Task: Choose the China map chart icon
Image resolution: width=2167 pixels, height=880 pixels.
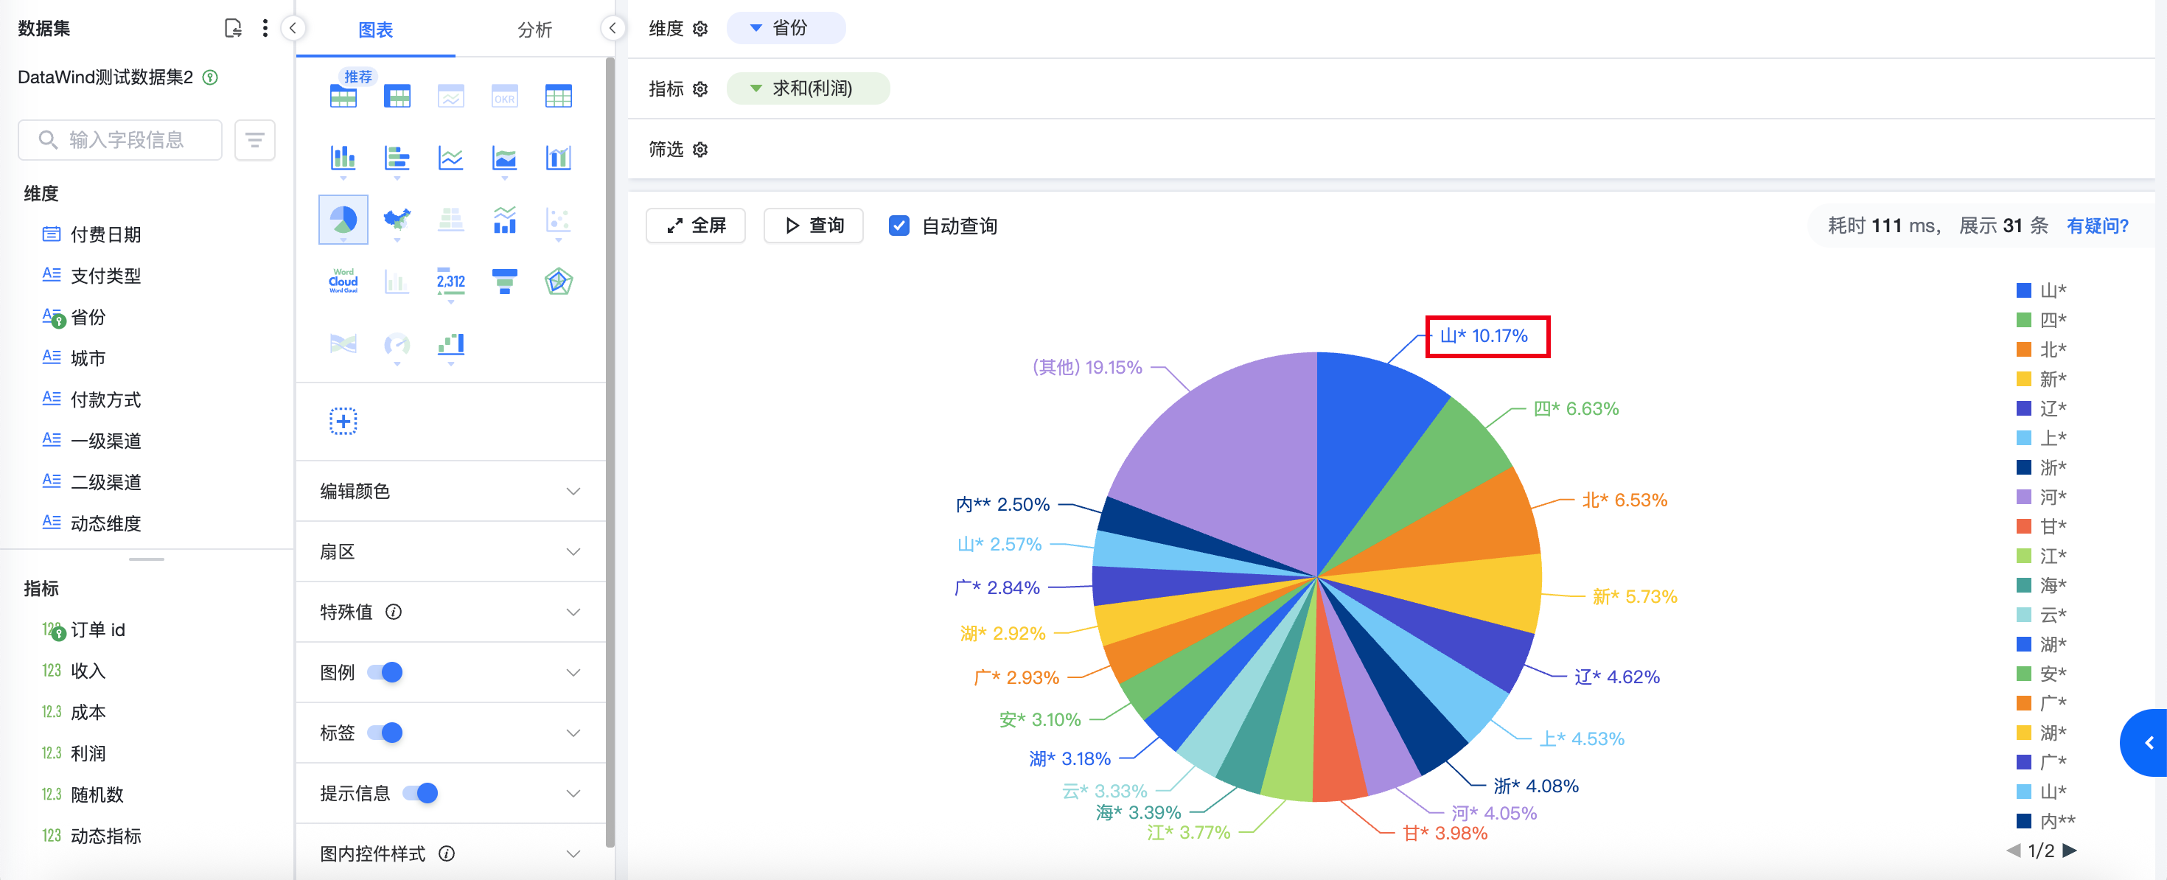Action: [x=397, y=220]
